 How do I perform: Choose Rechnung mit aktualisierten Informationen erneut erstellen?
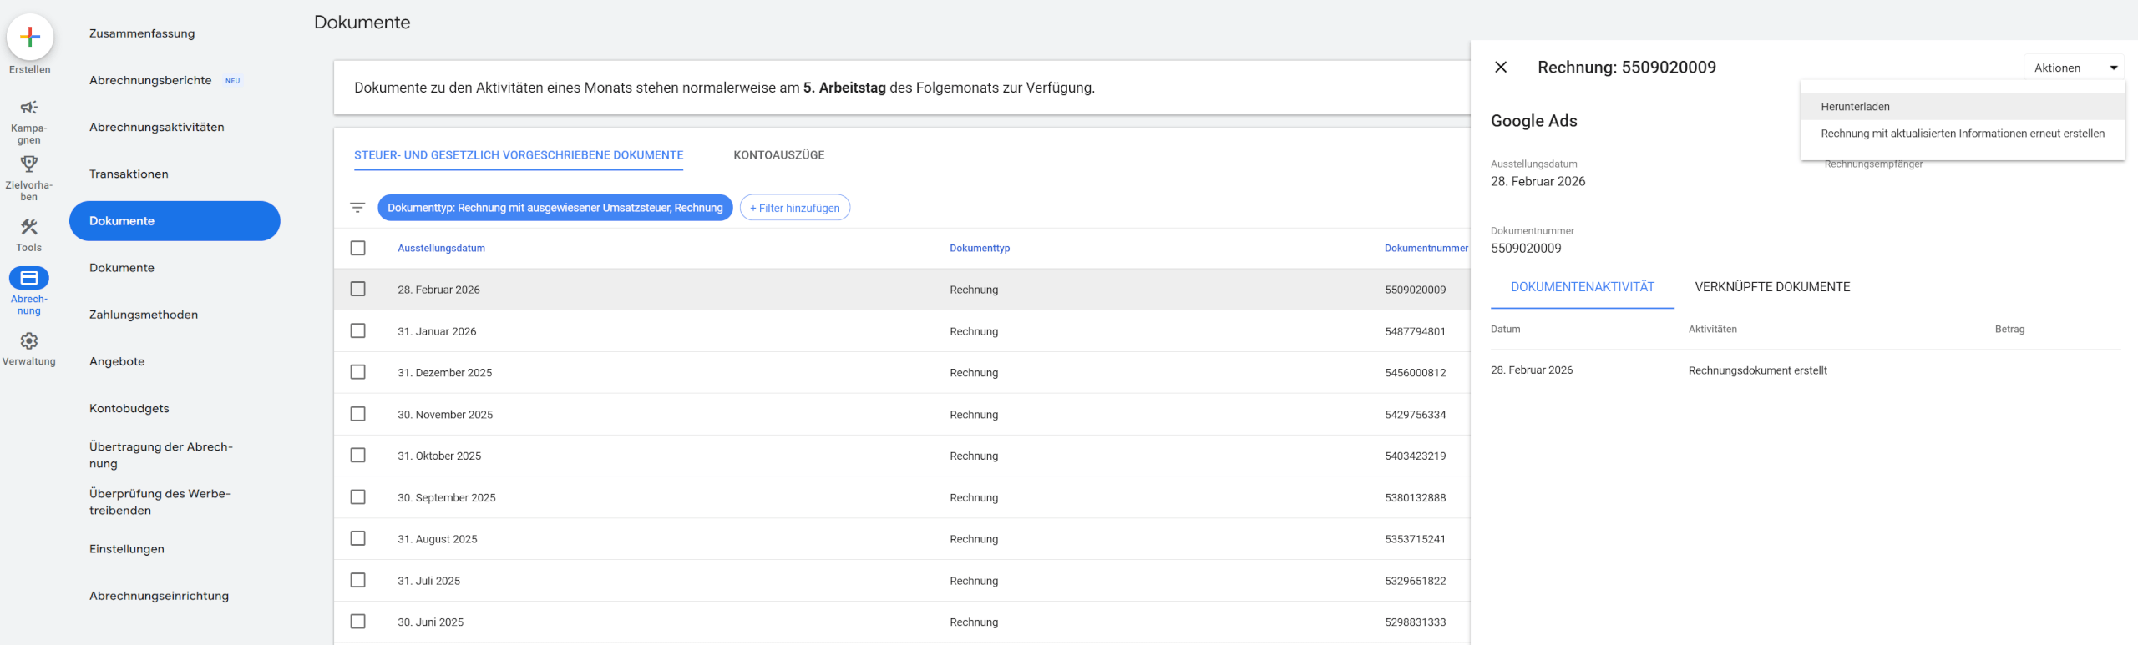click(1963, 134)
